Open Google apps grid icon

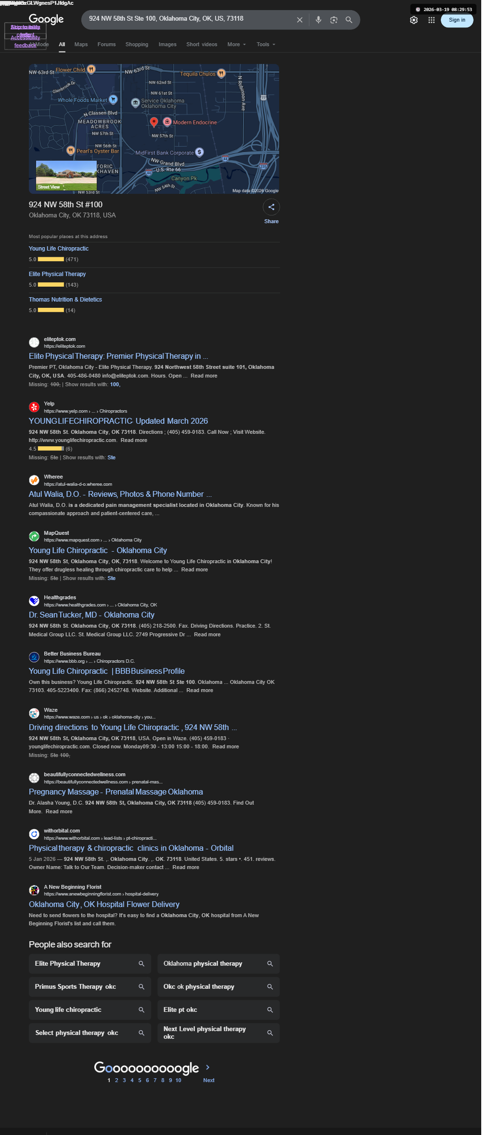[431, 20]
